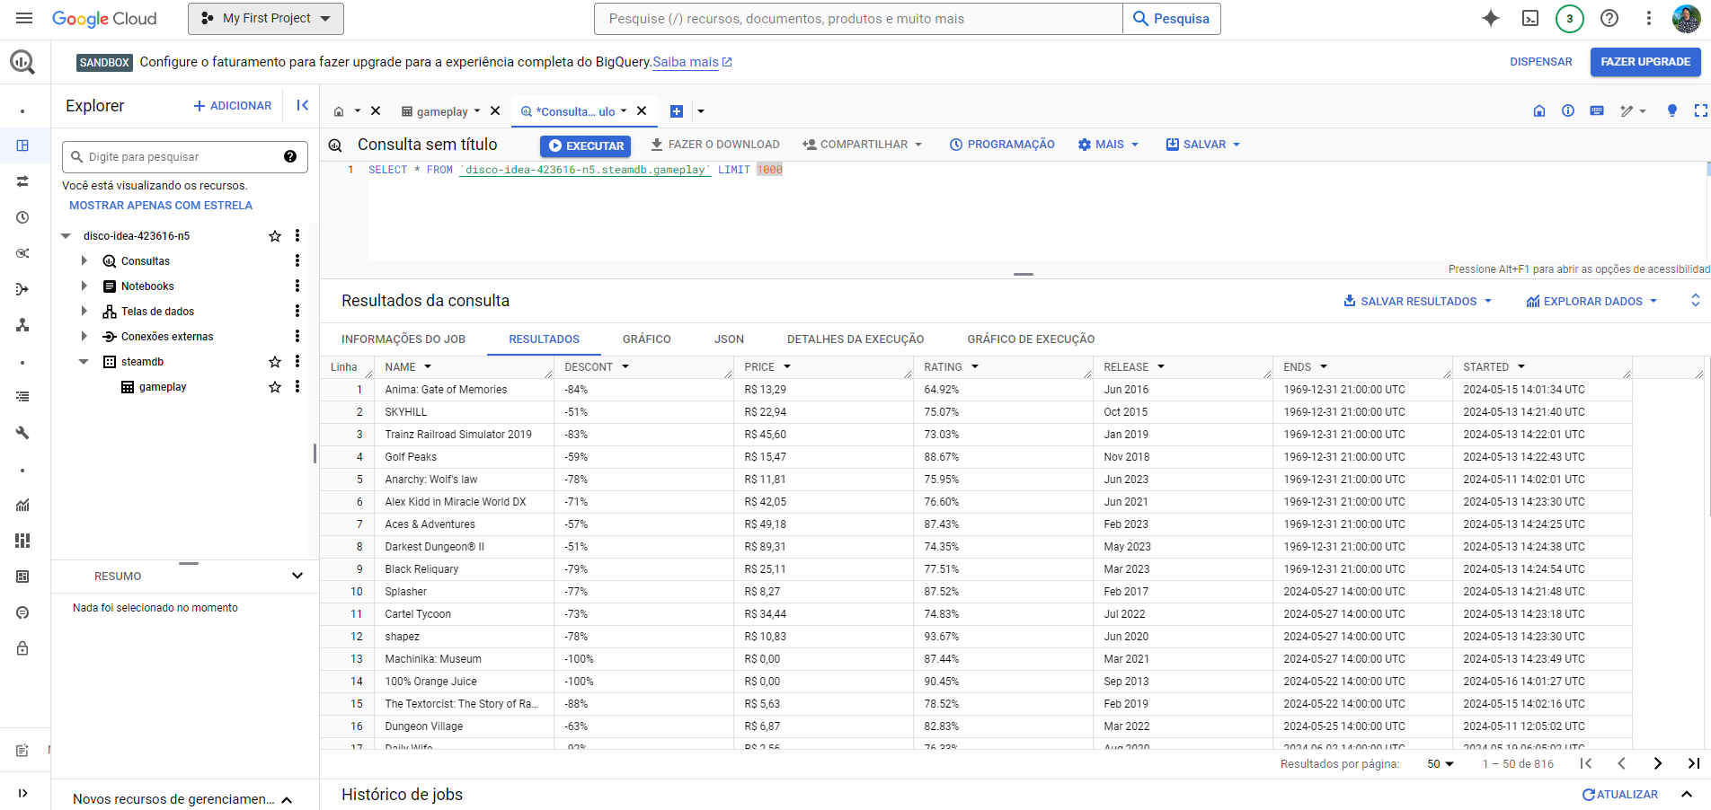The image size is (1711, 810).
Task: Click Adicionar in the Explorer
Action: coord(233,106)
